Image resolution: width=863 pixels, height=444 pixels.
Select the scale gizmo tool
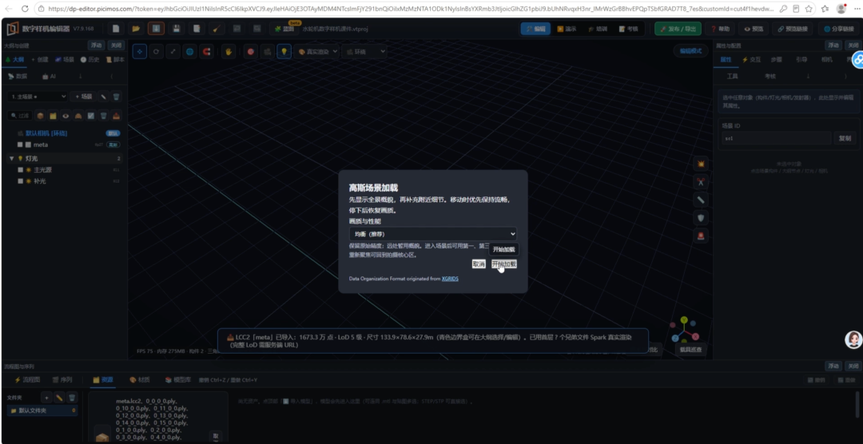173,51
